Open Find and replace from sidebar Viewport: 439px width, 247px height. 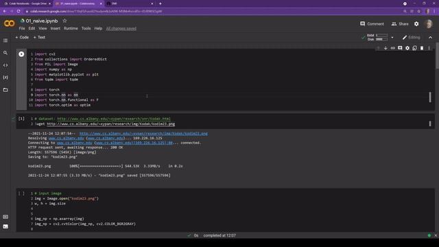[5, 53]
